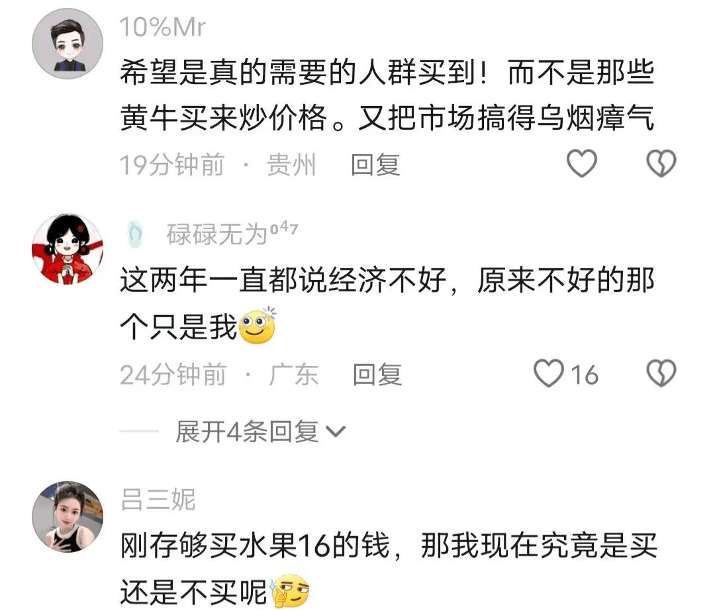The height and width of the screenshot is (611, 715).
Task: Reply to the 广东 comment via 回复
Action: [x=377, y=375]
